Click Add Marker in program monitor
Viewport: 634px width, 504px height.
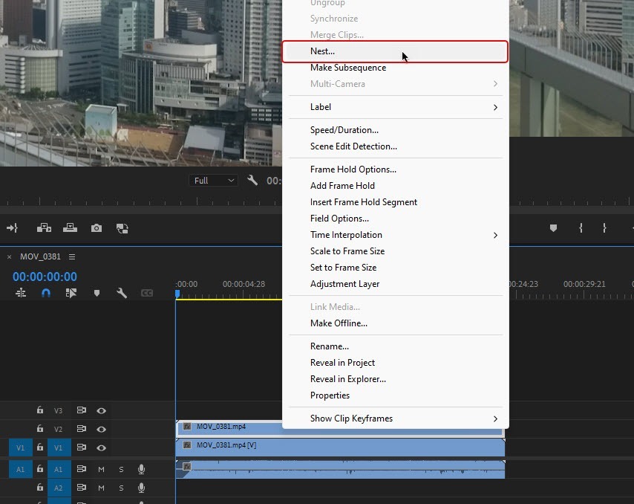click(x=553, y=229)
